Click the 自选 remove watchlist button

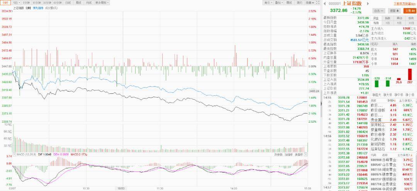point(379,11)
